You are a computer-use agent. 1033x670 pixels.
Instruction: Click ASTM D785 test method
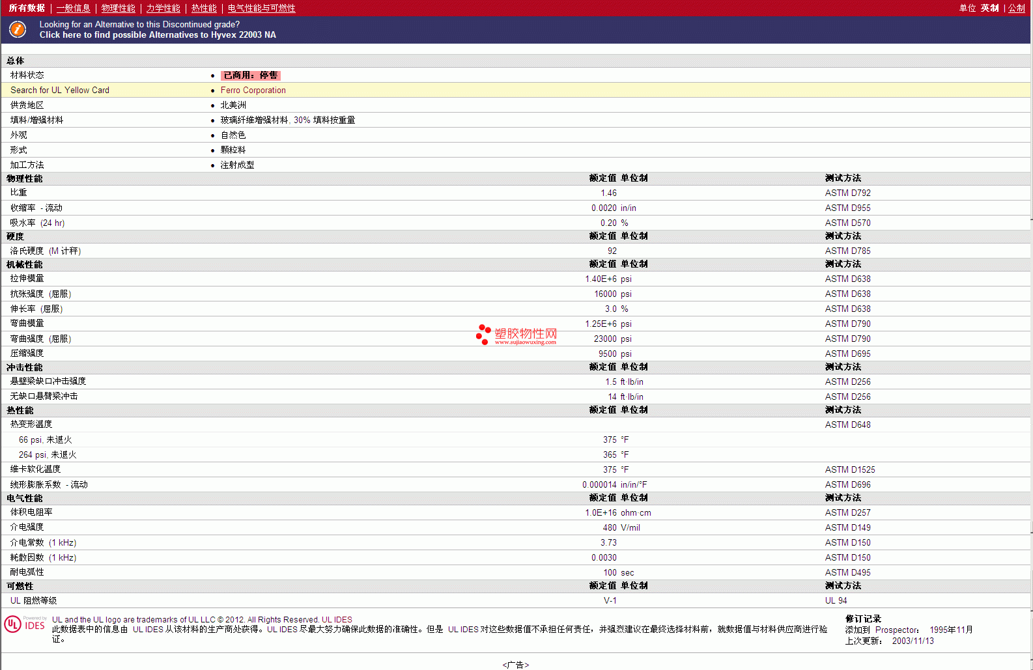pyautogui.click(x=847, y=251)
